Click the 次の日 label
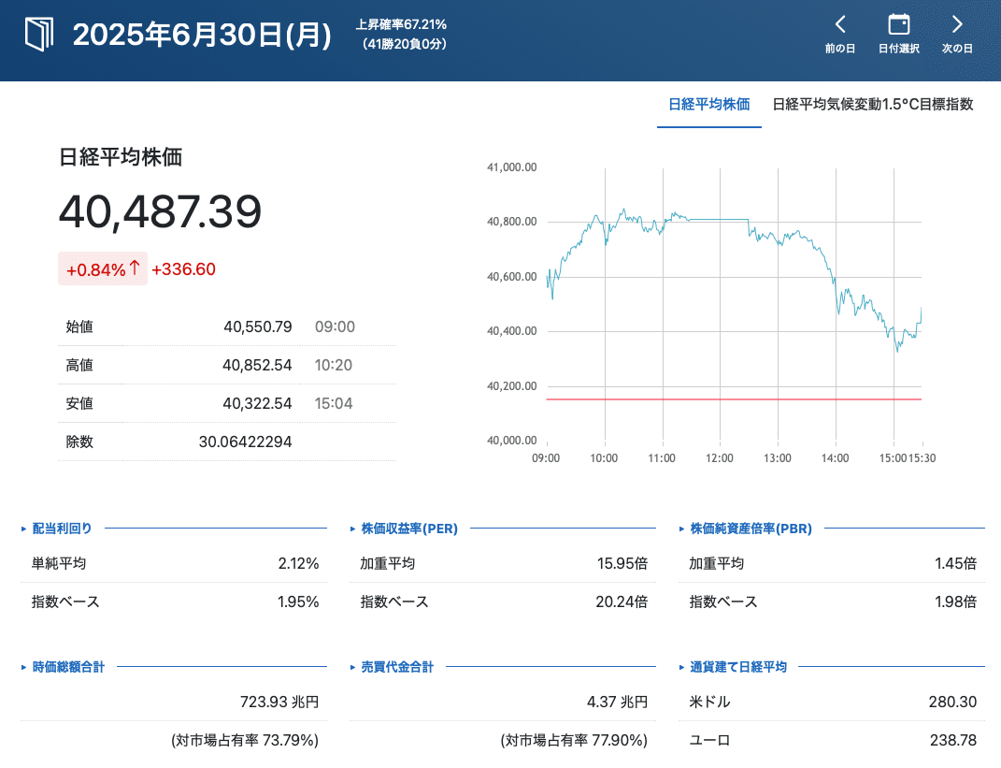The image size is (1001, 768). (957, 49)
